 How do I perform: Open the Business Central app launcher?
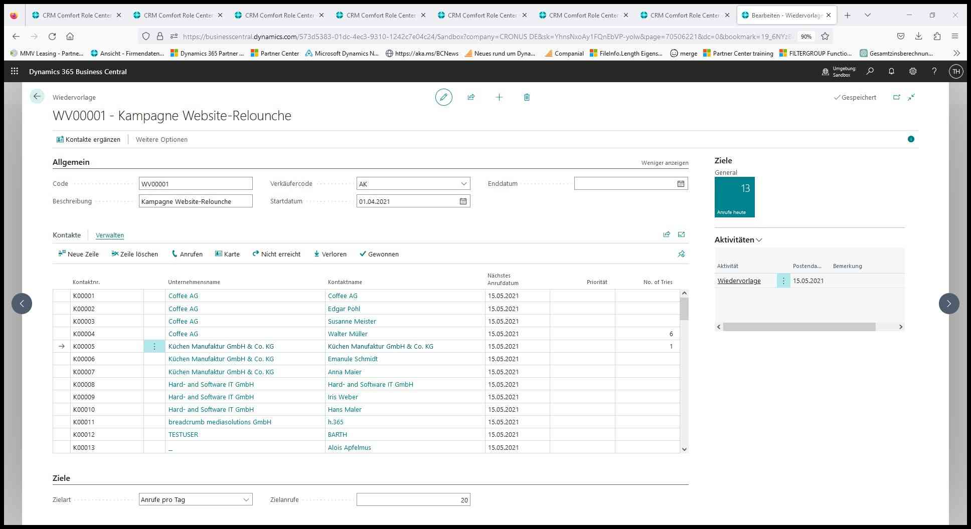(15, 72)
